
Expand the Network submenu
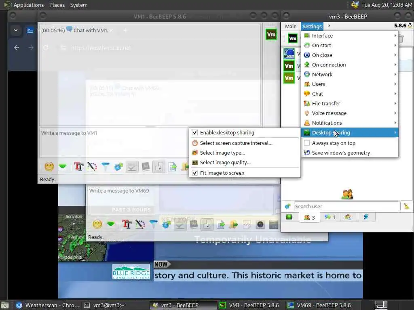(x=350, y=74)
